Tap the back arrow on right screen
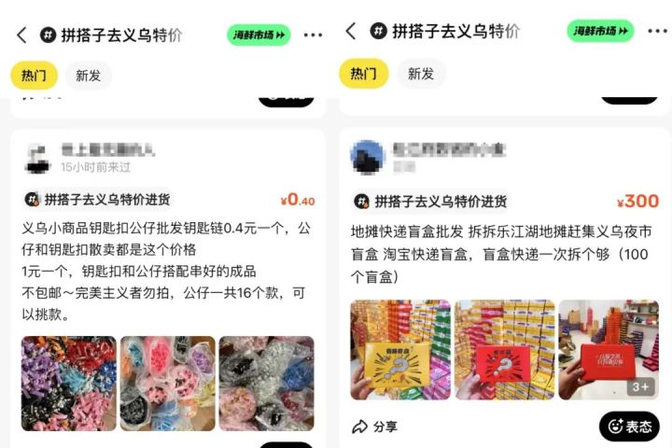This screenshot has height=448, width=672. point(351,31)
